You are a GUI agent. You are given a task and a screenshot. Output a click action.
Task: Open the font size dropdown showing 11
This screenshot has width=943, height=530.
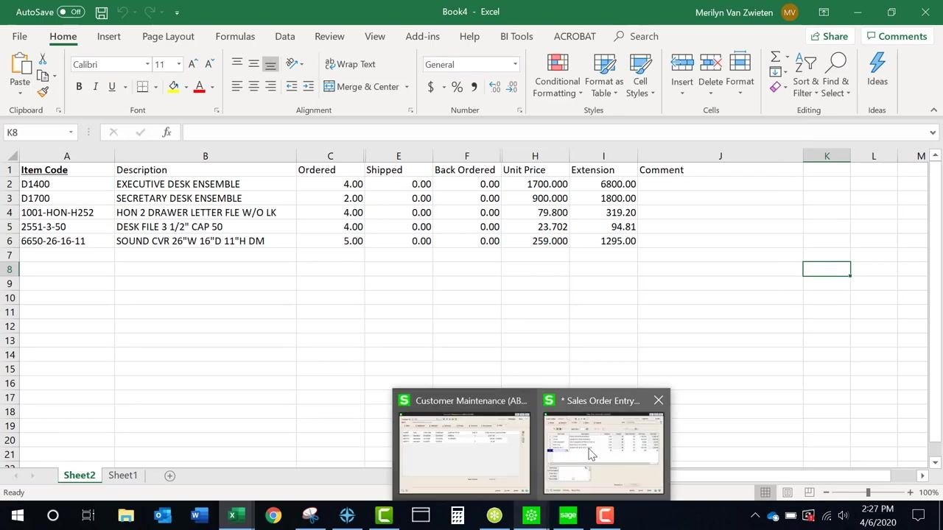click(179, 64)
